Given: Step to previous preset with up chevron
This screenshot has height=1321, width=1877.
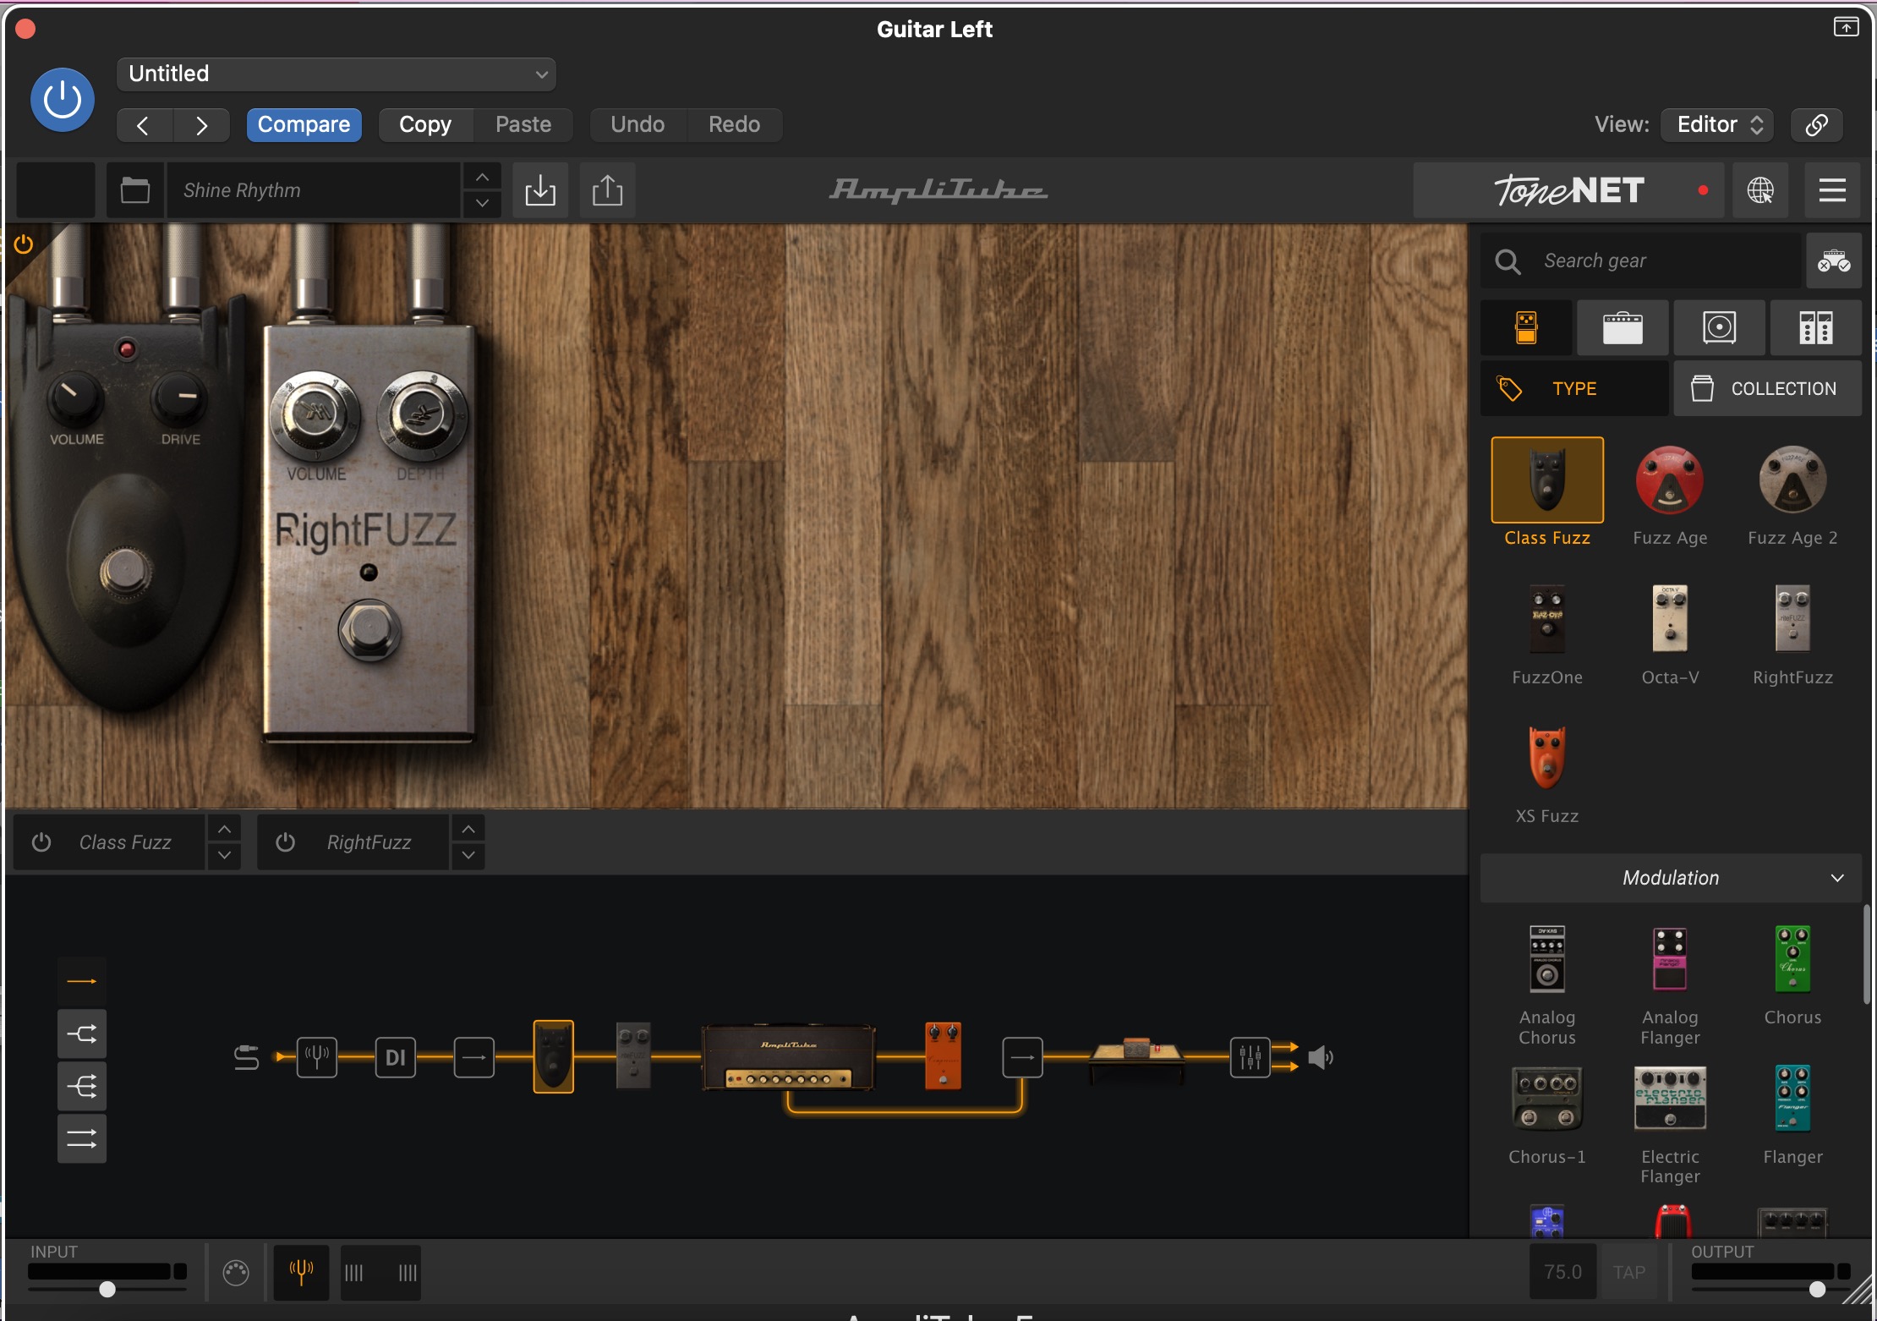Looking at the screenshot, I should pos(482,178).
